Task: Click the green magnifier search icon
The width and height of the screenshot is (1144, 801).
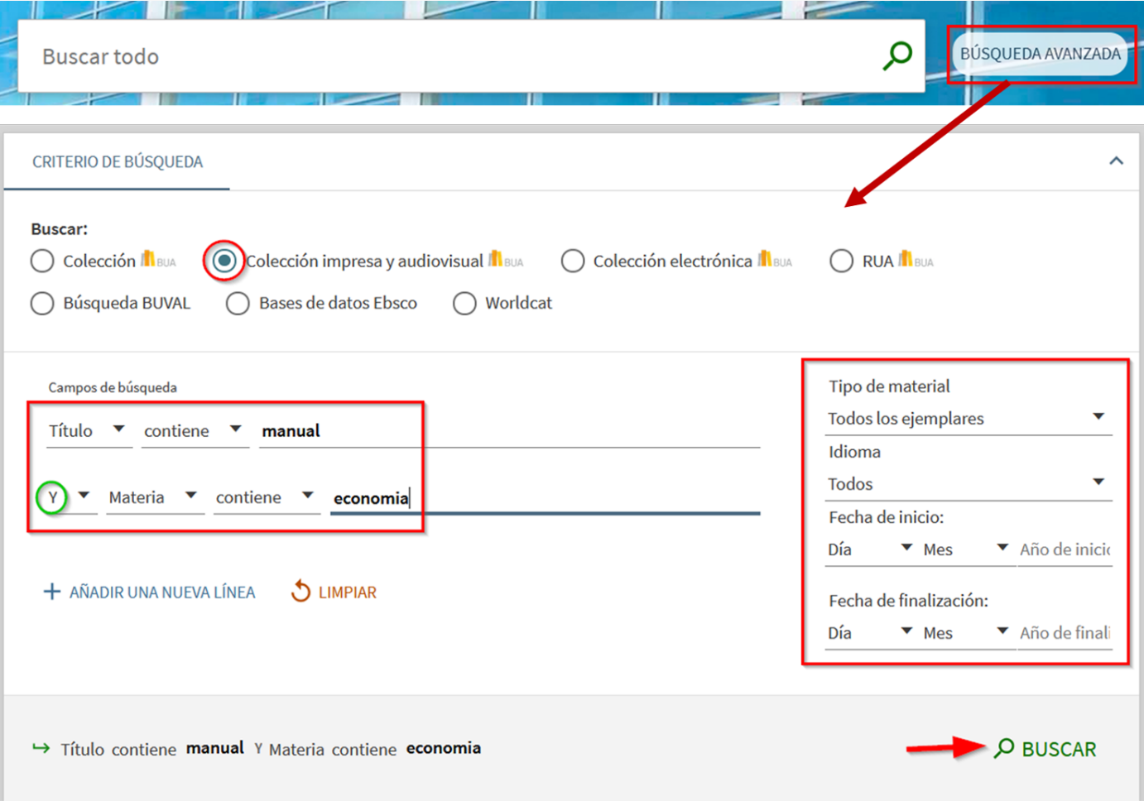Action: pyautogui.click(x=897, y=55)
